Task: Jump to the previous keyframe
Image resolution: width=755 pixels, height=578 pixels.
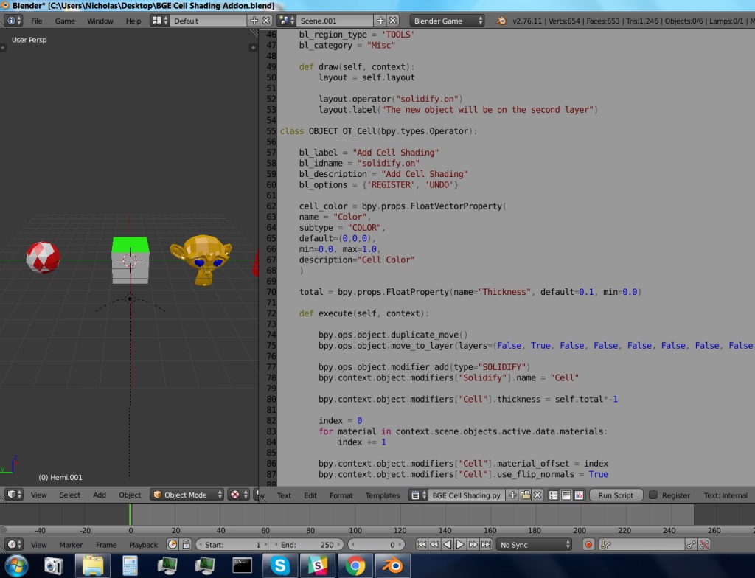Action: [x=434, y=544]
